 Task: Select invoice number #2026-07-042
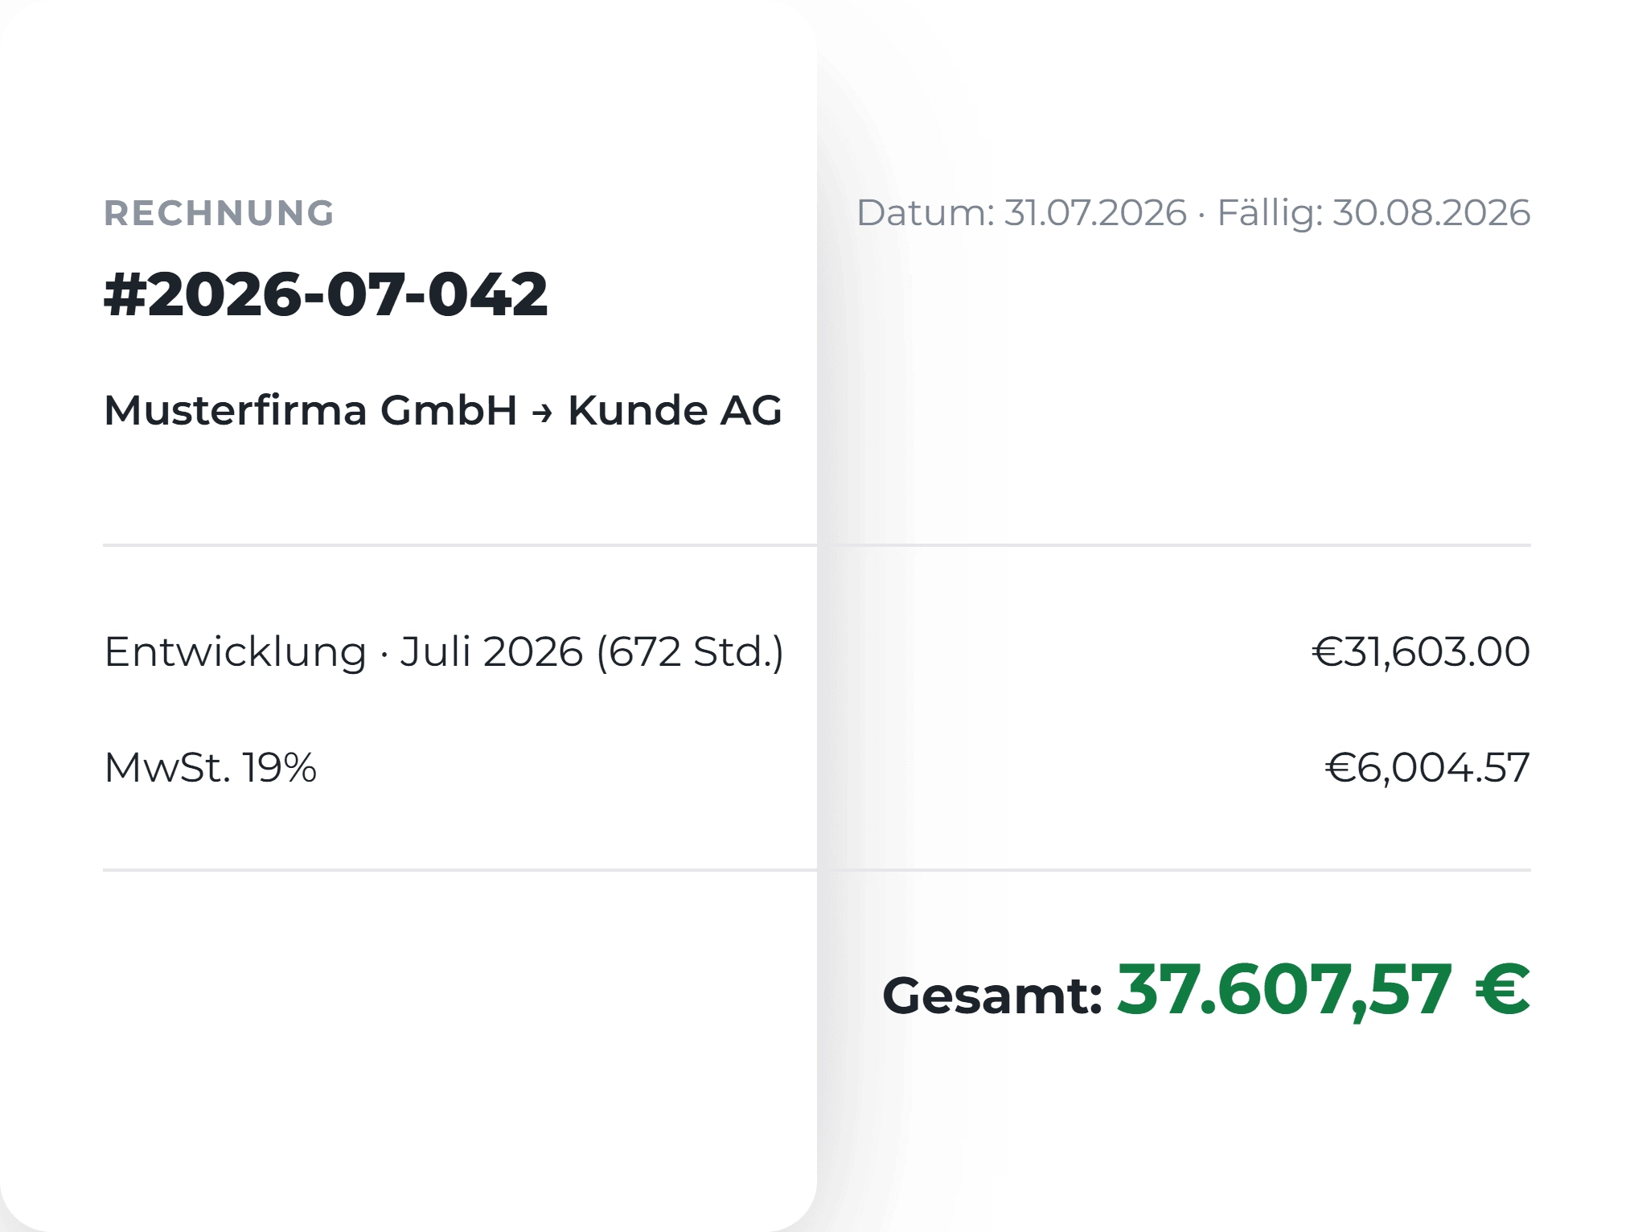[326, 294]
